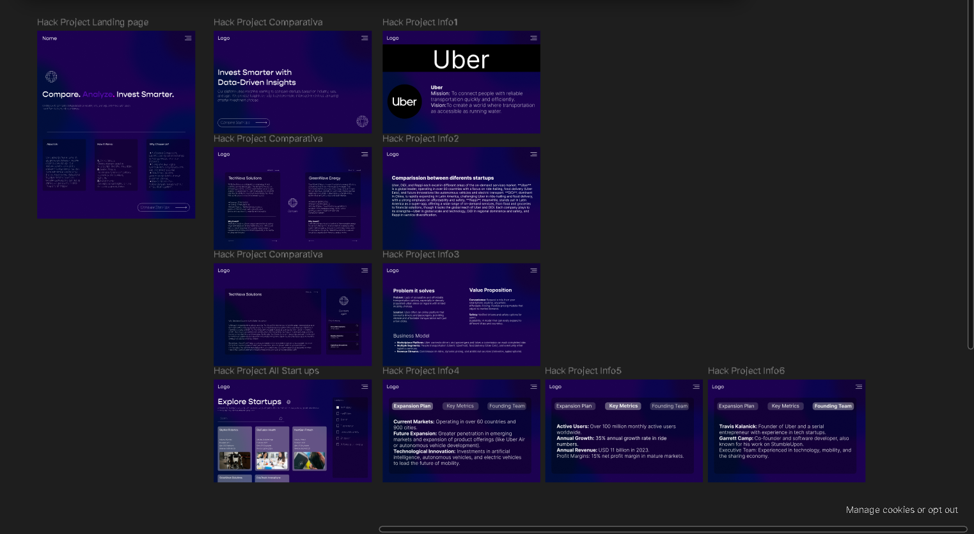The height and width of the screenshot is (534, 974).
Task: Click heading Comparission between diferents startups
Action: pos(443,178)
